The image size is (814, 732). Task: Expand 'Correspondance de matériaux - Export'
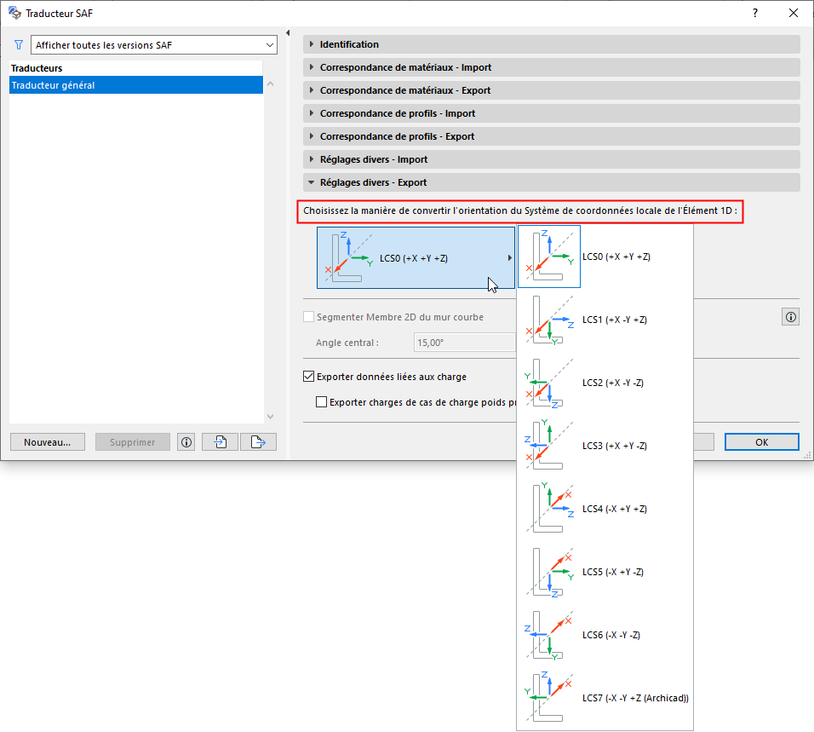pyautogui.click(x=551, y=90)
